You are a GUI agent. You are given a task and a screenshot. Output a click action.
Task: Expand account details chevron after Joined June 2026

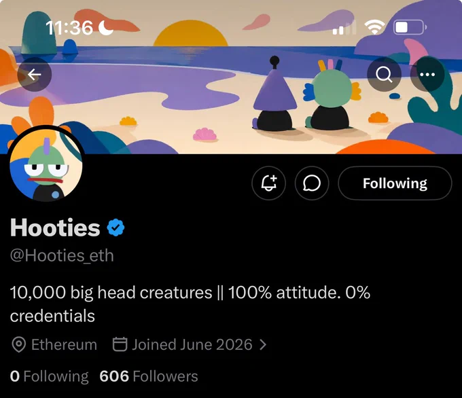tap(263, 344)
